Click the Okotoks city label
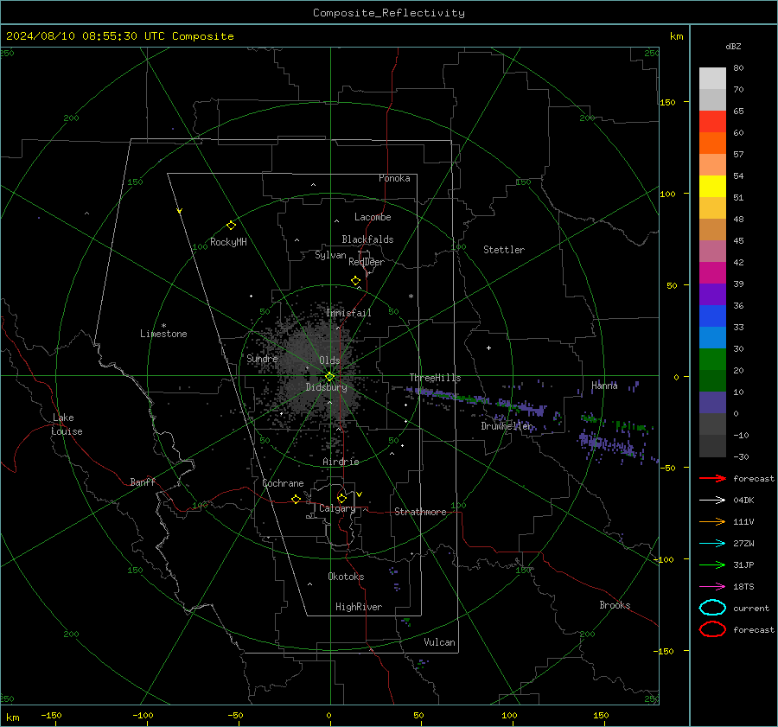The image size is (778, 727). (346, 577)
